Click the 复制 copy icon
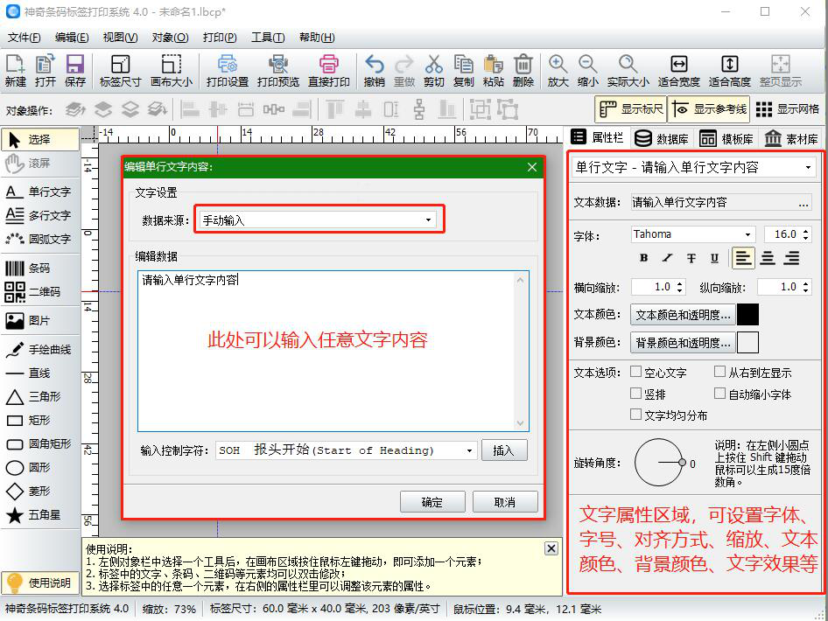The image size is (828, 621). coord(464,70)
